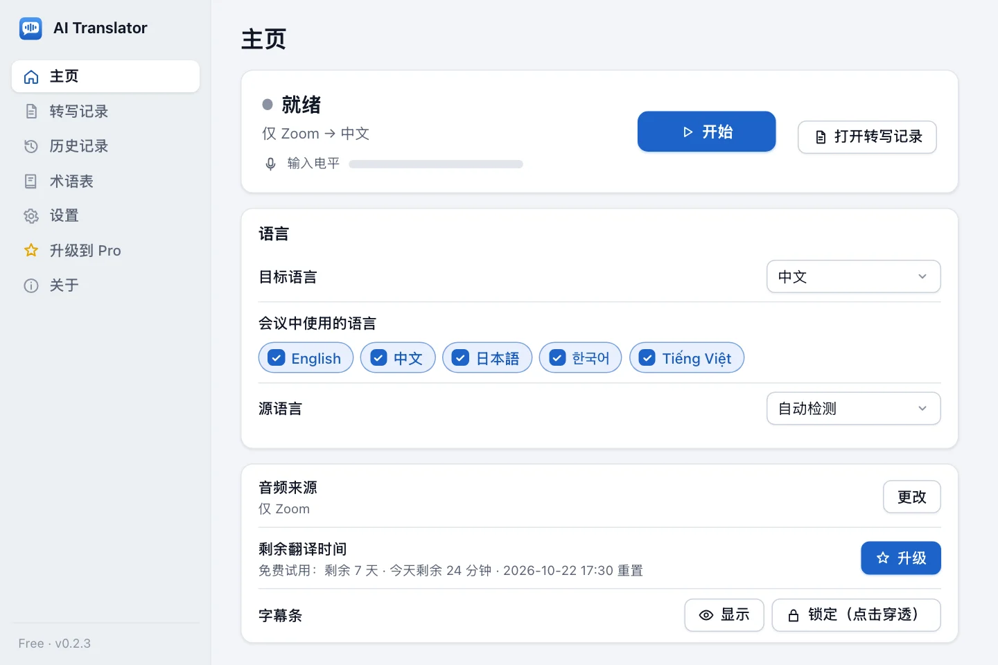This screenshot has width=998, height=665.
Task: Click the document icon beside 转写记录
Action: pyautogui.click(x=31, y=112)
